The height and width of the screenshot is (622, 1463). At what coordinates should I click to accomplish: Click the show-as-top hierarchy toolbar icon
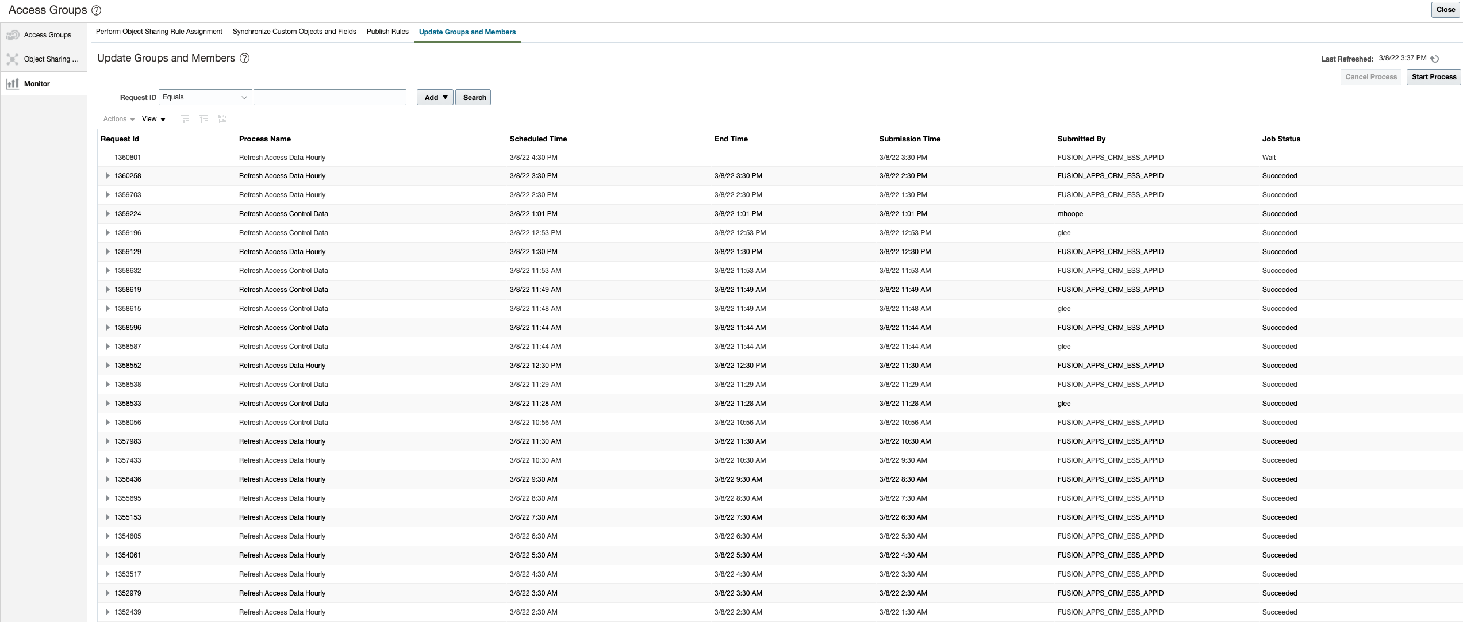point(222,119)
